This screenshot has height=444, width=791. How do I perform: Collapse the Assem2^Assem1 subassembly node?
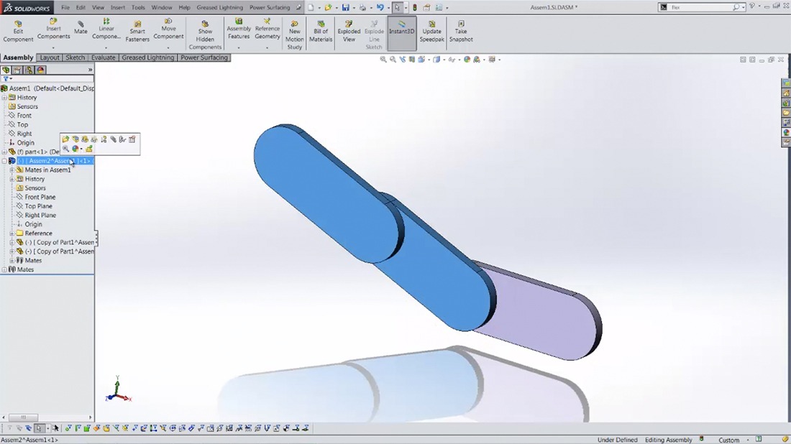pyautogui.click(x=4, y=161)
